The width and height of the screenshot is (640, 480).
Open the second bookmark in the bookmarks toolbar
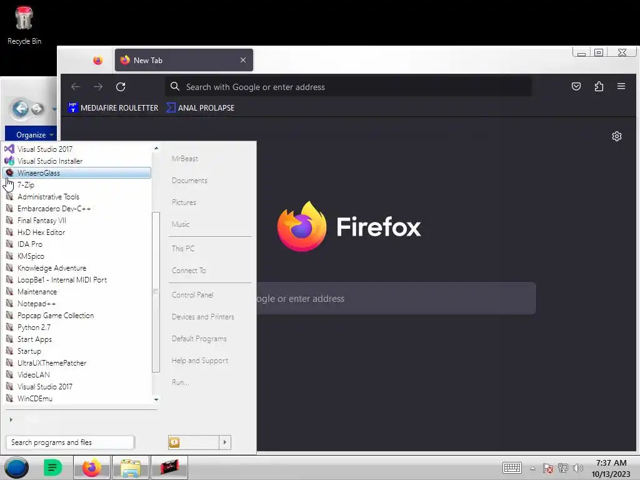pyautogui.click(x=201, y=107)
